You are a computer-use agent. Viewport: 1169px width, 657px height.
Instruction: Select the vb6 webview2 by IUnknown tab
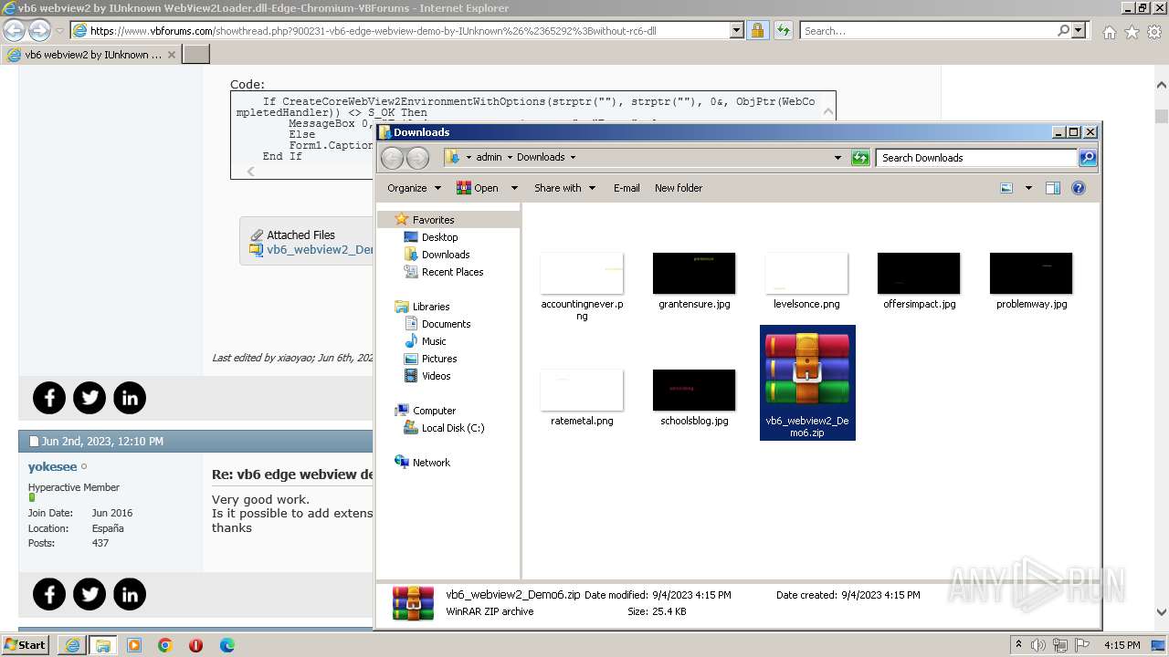tap(91, 55)
